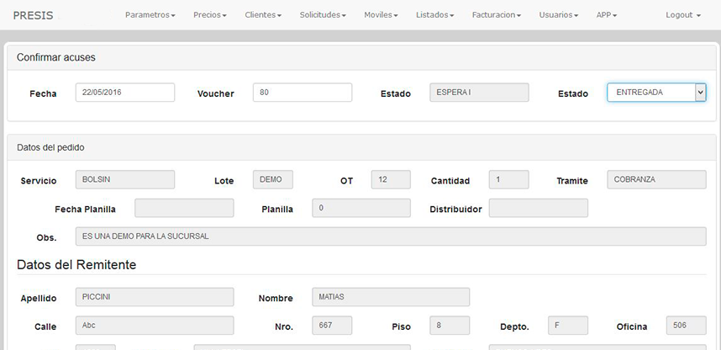Focus the Voucher number field
This screenshot has width=721, height=350.
click(x=302, y=93)
